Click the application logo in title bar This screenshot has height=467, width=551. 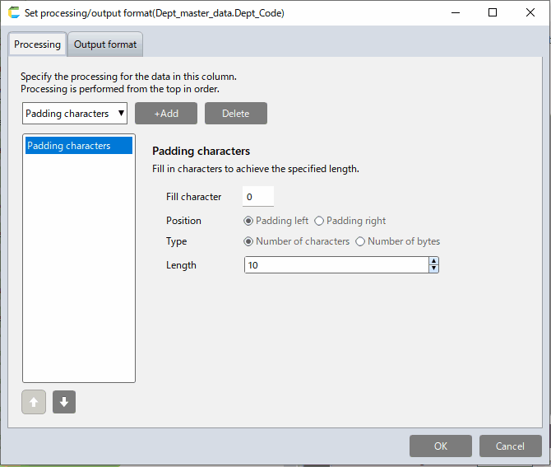tap(13, 13)
